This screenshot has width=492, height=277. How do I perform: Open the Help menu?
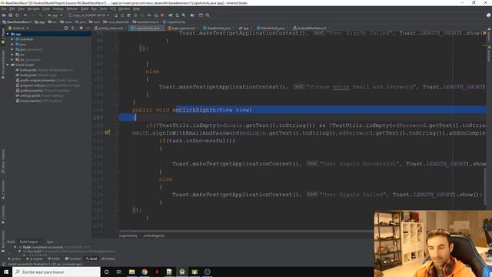136,8
